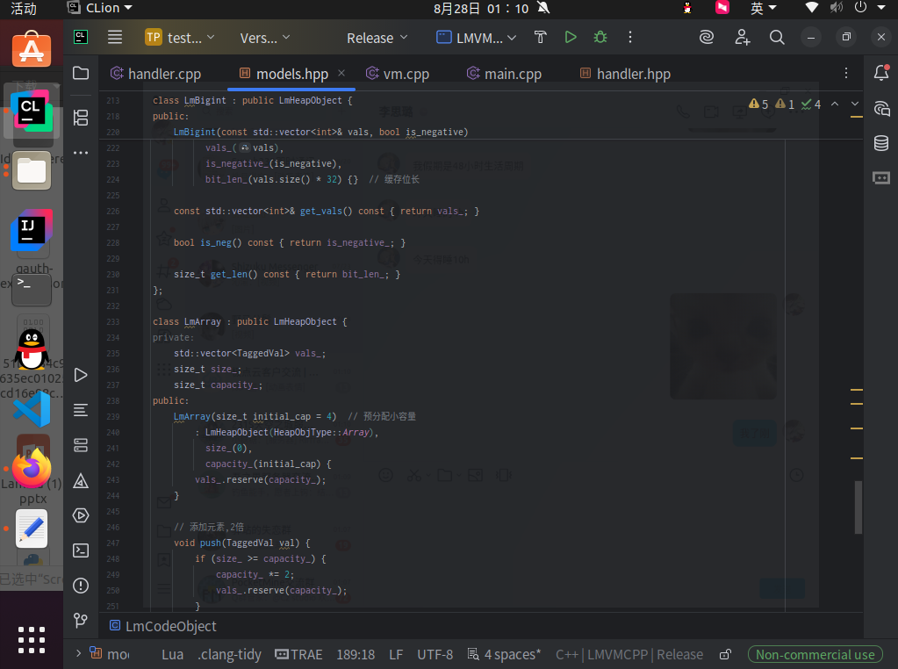This screenshot has width=898, height=669.
Task: Open the Version control dropdown
Action: tap(265, 38)
